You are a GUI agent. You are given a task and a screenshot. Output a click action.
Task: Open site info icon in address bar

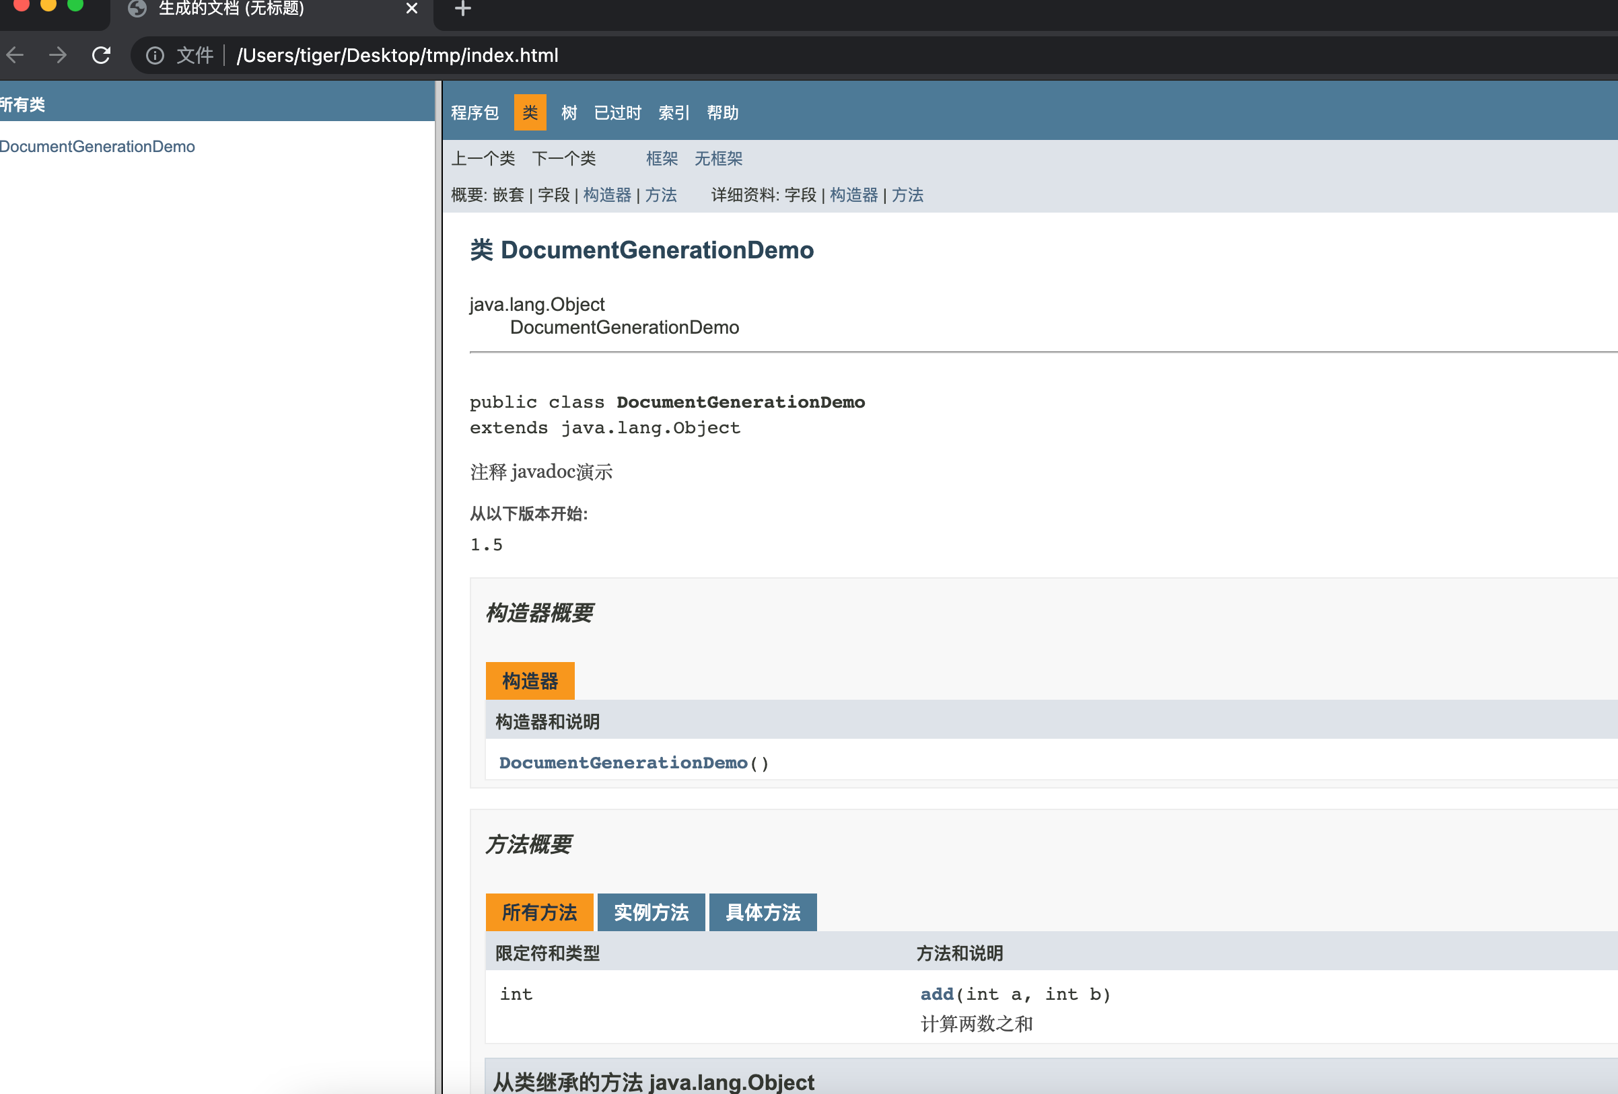(155, 56)
